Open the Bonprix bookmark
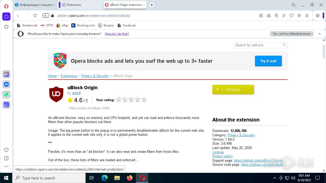The height and width of the screenshot is (183, 326). coord(106,25)
